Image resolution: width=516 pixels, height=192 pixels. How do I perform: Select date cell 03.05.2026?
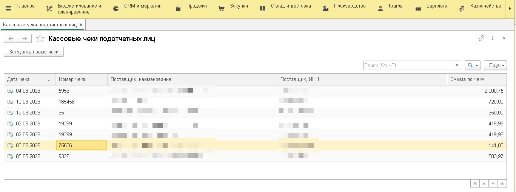pyautogui.click(x=28, y=145)
